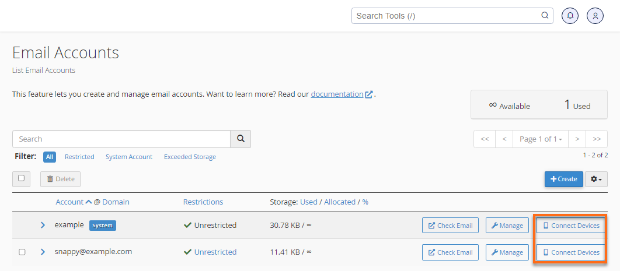Viewport: 620px width, 271px height.
Task: Check the snappy@example.com row checkbox
Action: 22,252
